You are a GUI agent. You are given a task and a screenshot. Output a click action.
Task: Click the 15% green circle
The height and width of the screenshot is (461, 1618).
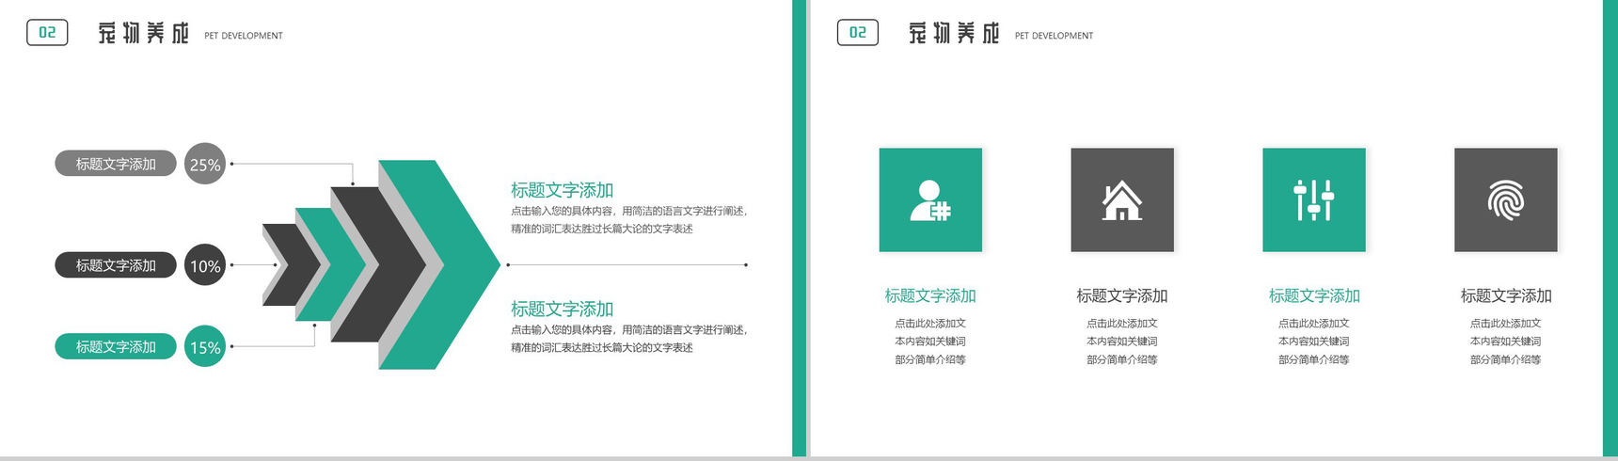tap(205, 346)
